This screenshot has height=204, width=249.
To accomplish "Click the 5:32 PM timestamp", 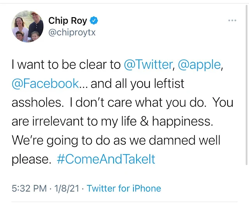I will click(x=29, y=188).
